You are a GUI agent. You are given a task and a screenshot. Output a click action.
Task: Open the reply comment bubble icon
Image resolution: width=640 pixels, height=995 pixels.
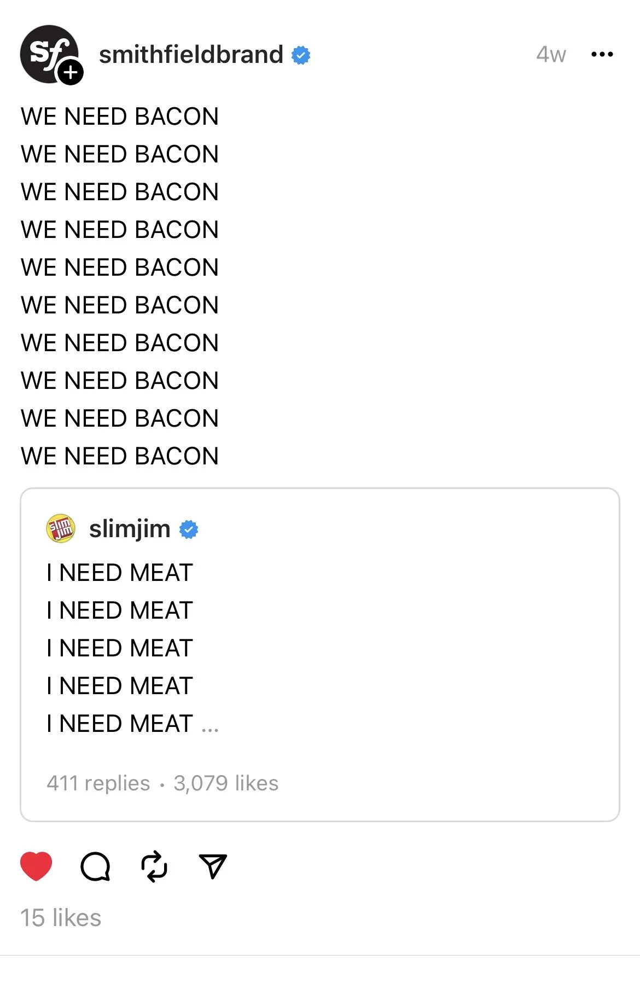click(96, 866)
